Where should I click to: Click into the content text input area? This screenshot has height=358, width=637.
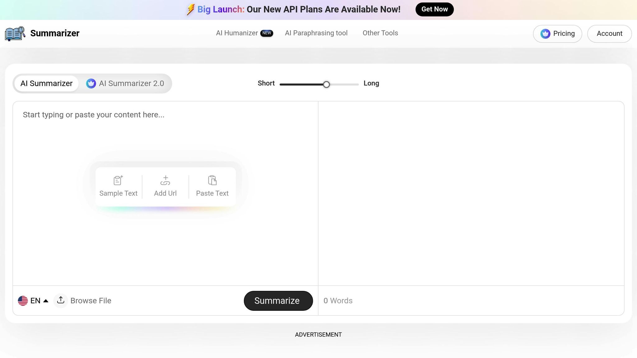(x=165, y=140)
